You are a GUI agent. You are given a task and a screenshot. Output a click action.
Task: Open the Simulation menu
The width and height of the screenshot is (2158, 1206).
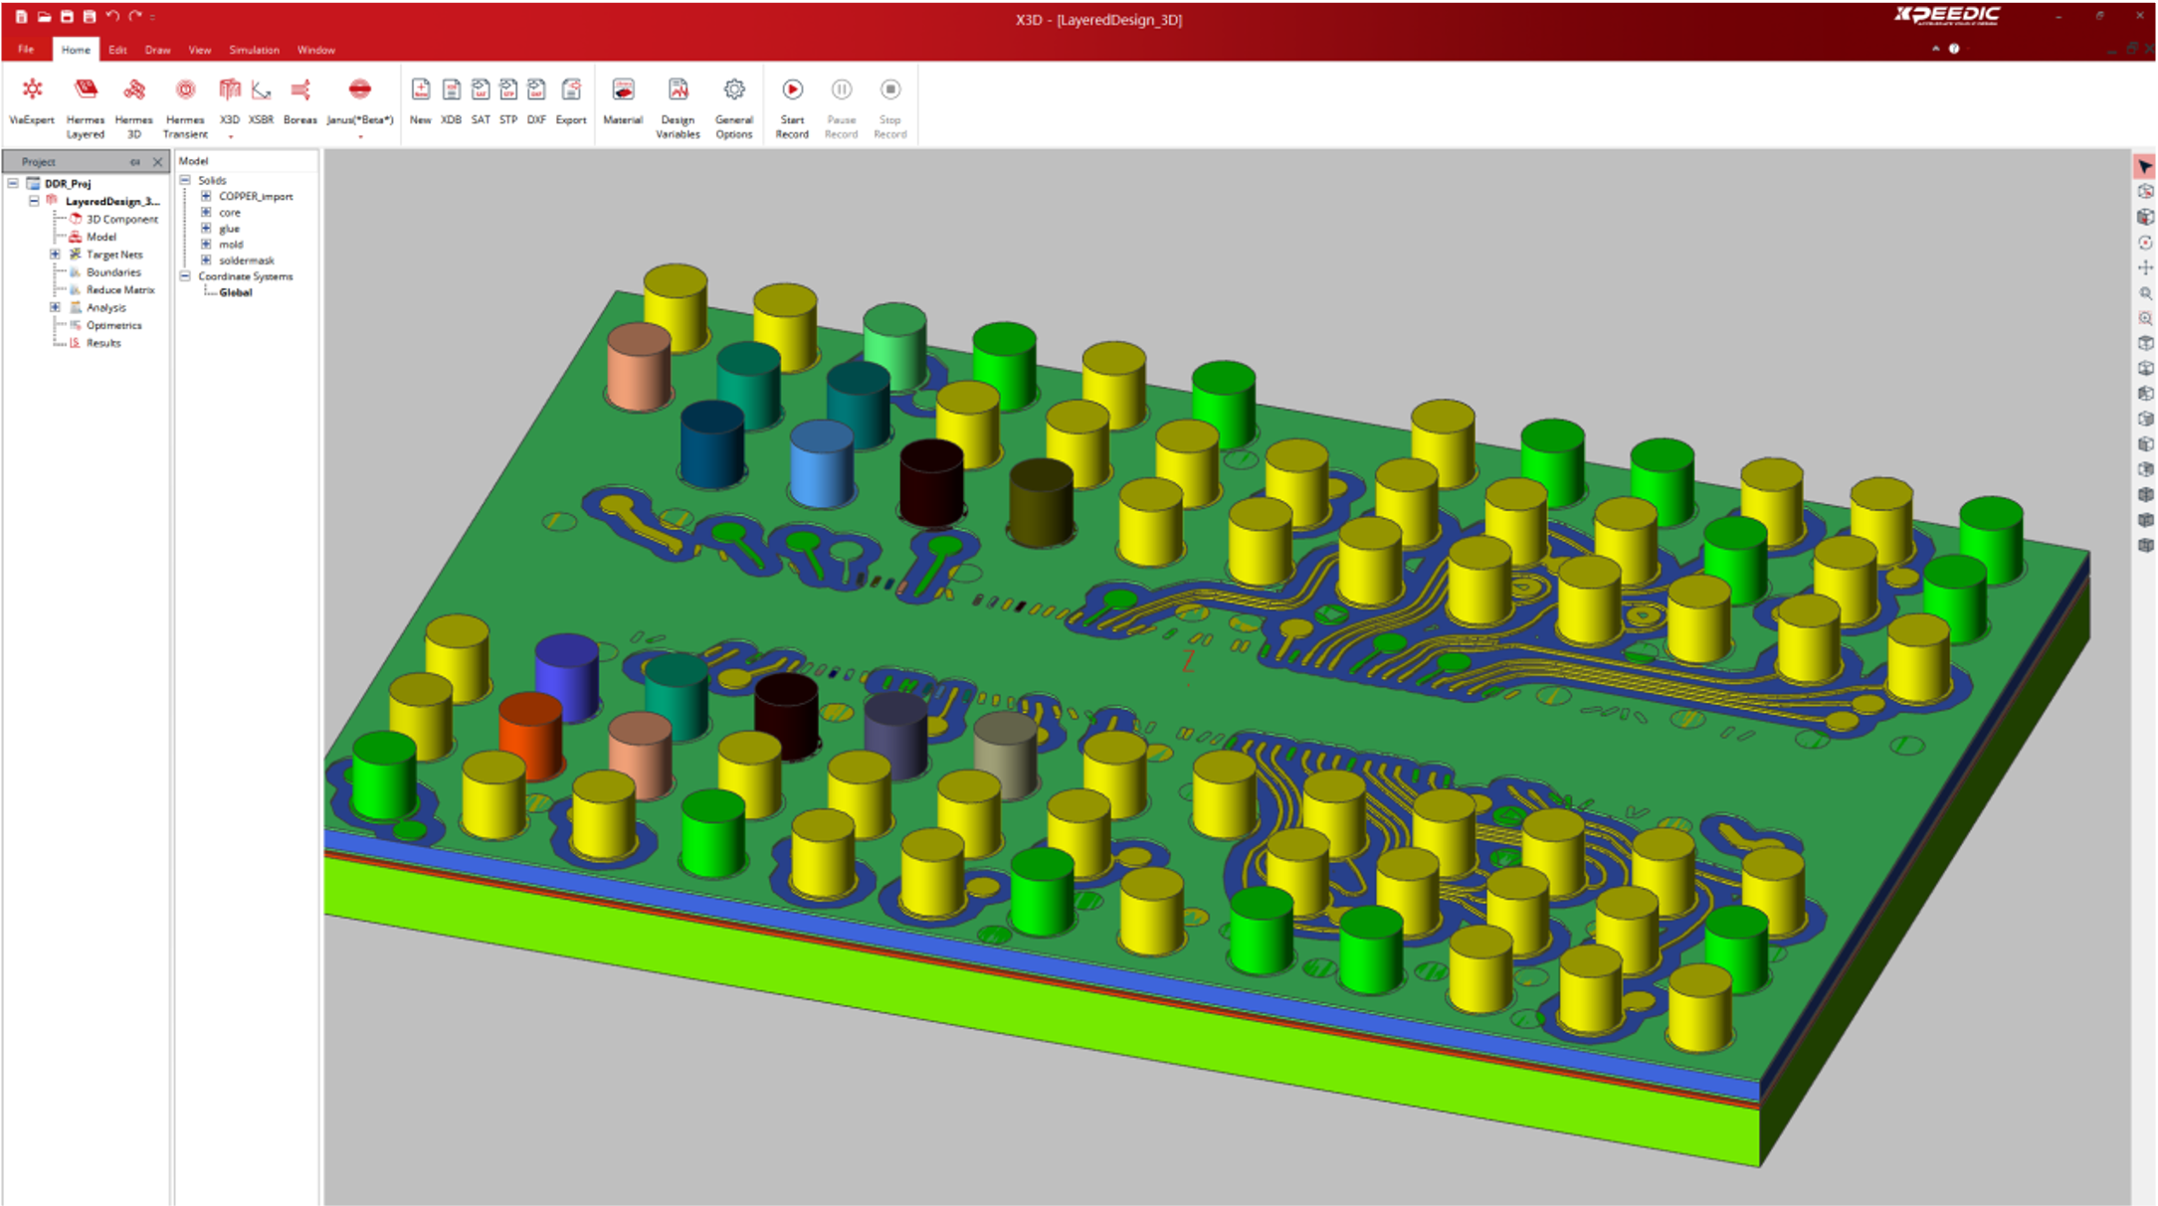pyautogui.click(x=254, y=50)
